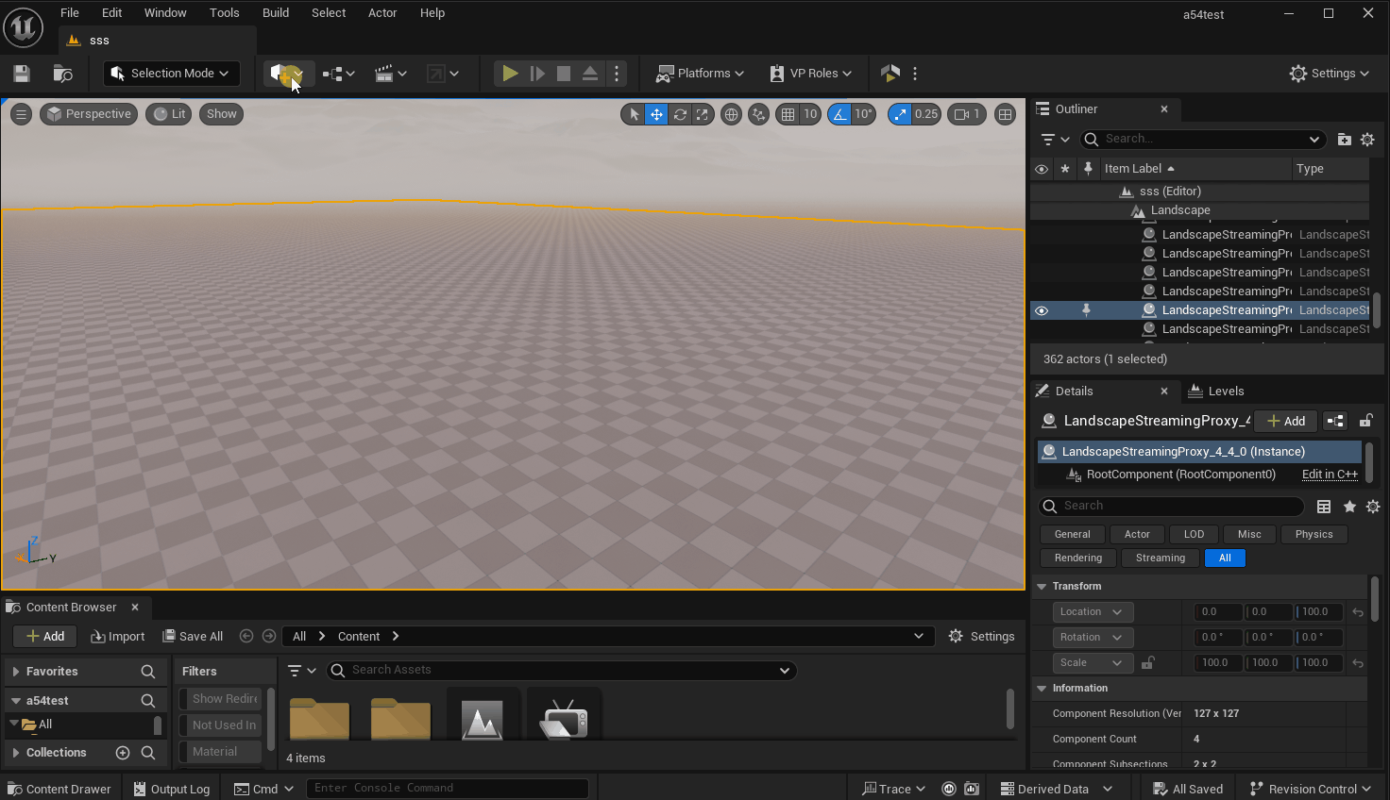Activate the Rotate objects tool
Image resolution: width=1390 pixels, height=800 pixels.
click(680, 114)
